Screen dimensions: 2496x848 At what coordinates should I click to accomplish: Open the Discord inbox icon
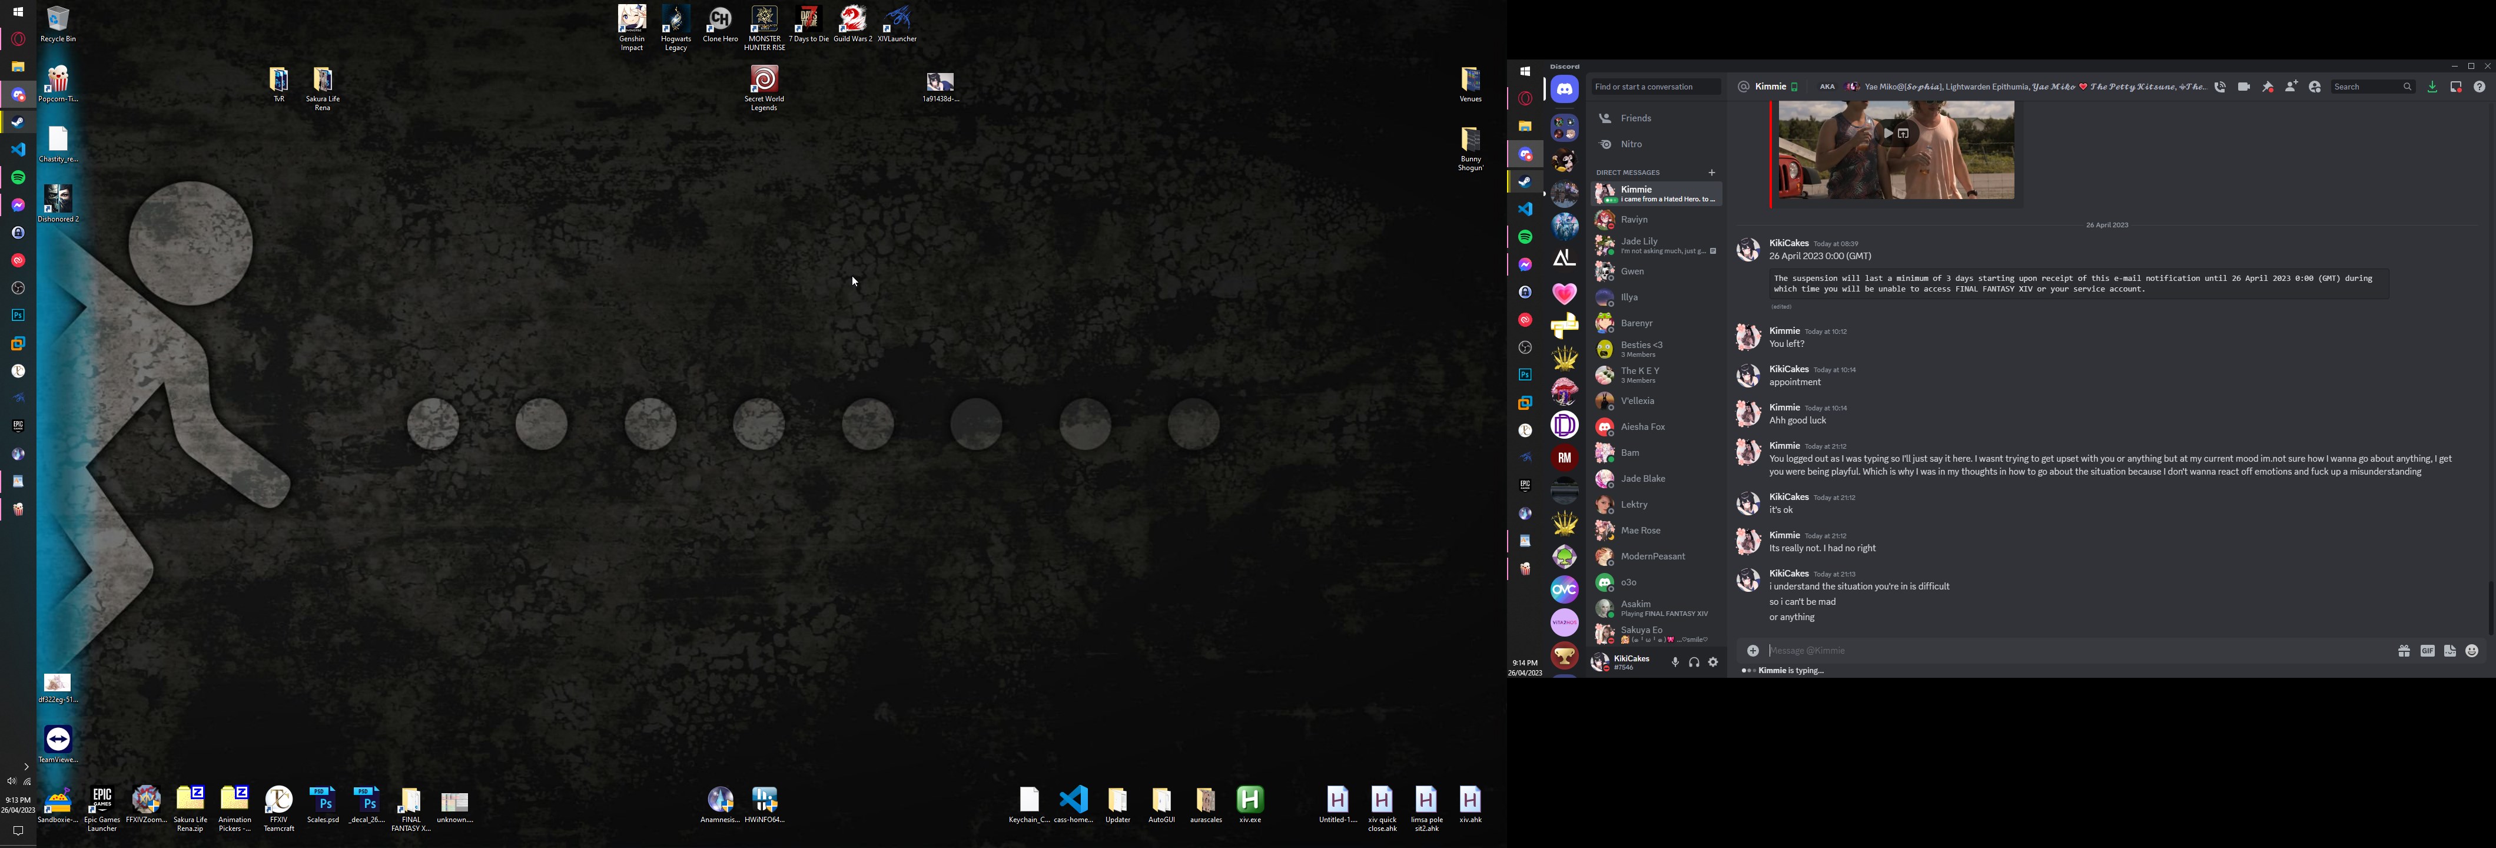[x=2457, y=87]
